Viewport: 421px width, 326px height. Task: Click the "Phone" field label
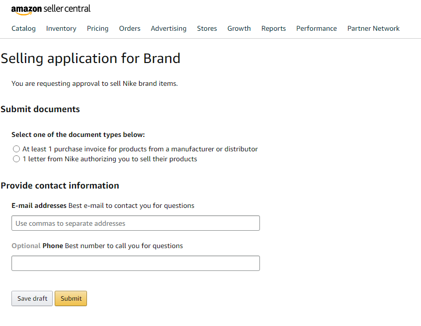(53, 246)
